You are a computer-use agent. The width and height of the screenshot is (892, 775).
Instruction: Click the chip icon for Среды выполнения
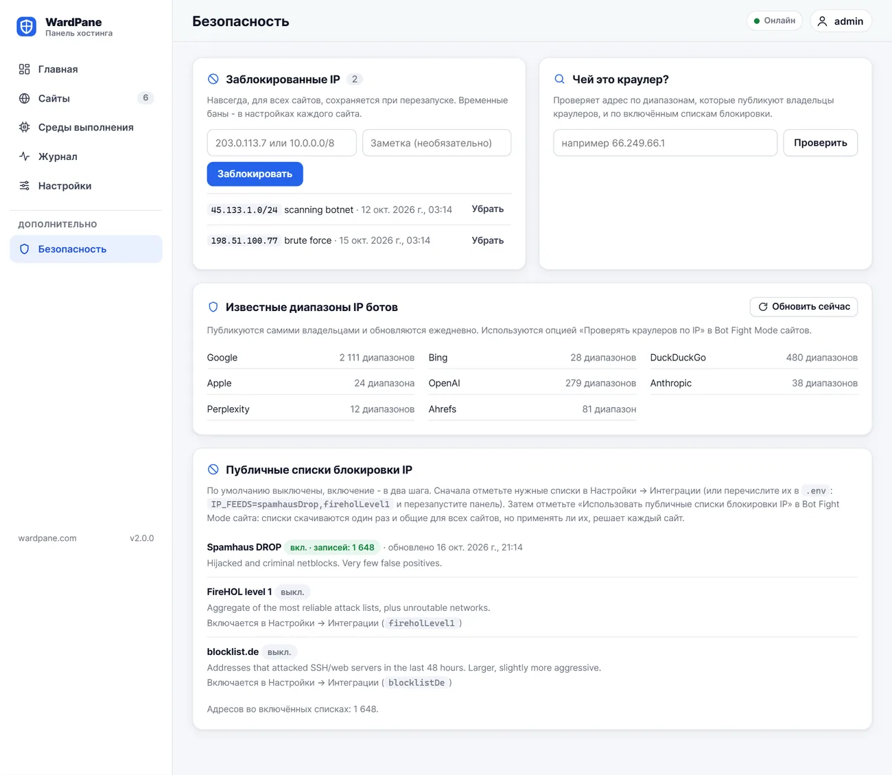(25, 127)
